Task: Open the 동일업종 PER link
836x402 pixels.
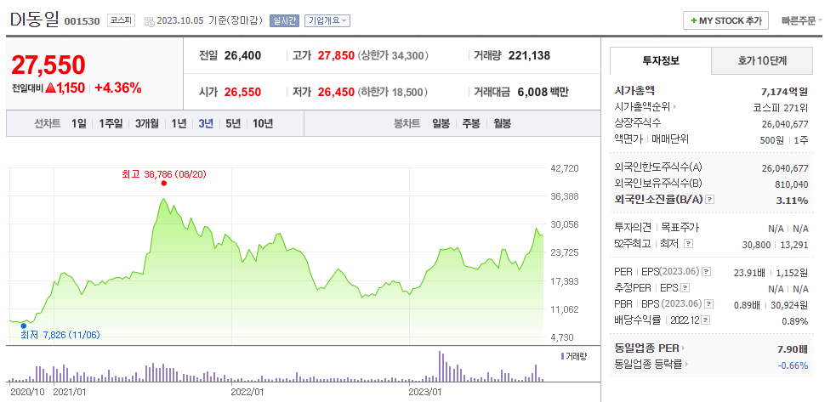Action: (647, 348)
